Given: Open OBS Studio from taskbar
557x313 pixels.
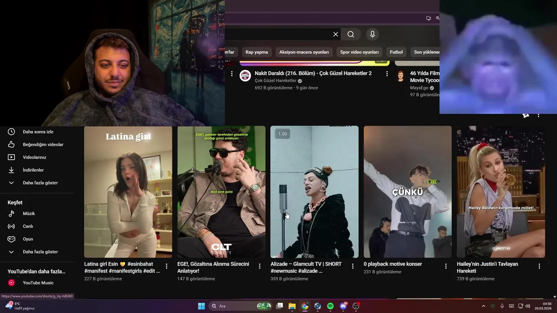Looking at the screenshot, I should point(356,306).
